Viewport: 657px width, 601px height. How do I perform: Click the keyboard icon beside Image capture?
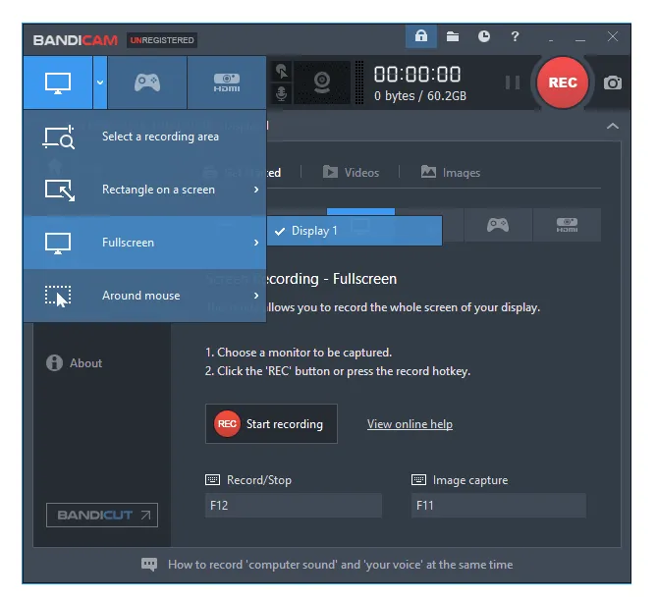[418, 480]
